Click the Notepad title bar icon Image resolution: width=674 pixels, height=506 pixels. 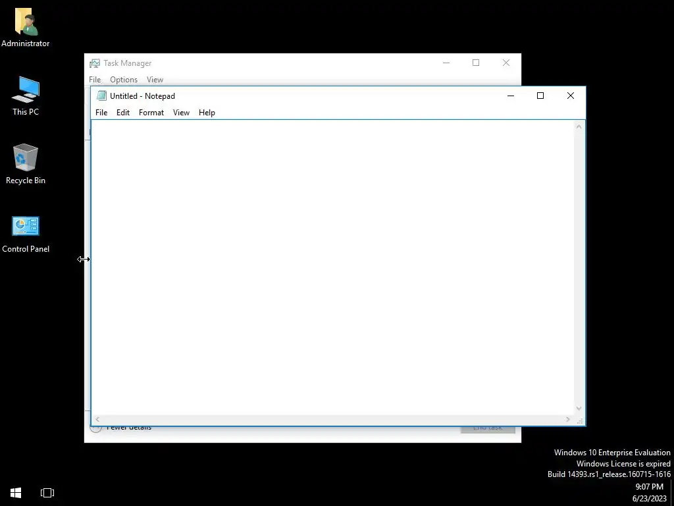point(101,96)
